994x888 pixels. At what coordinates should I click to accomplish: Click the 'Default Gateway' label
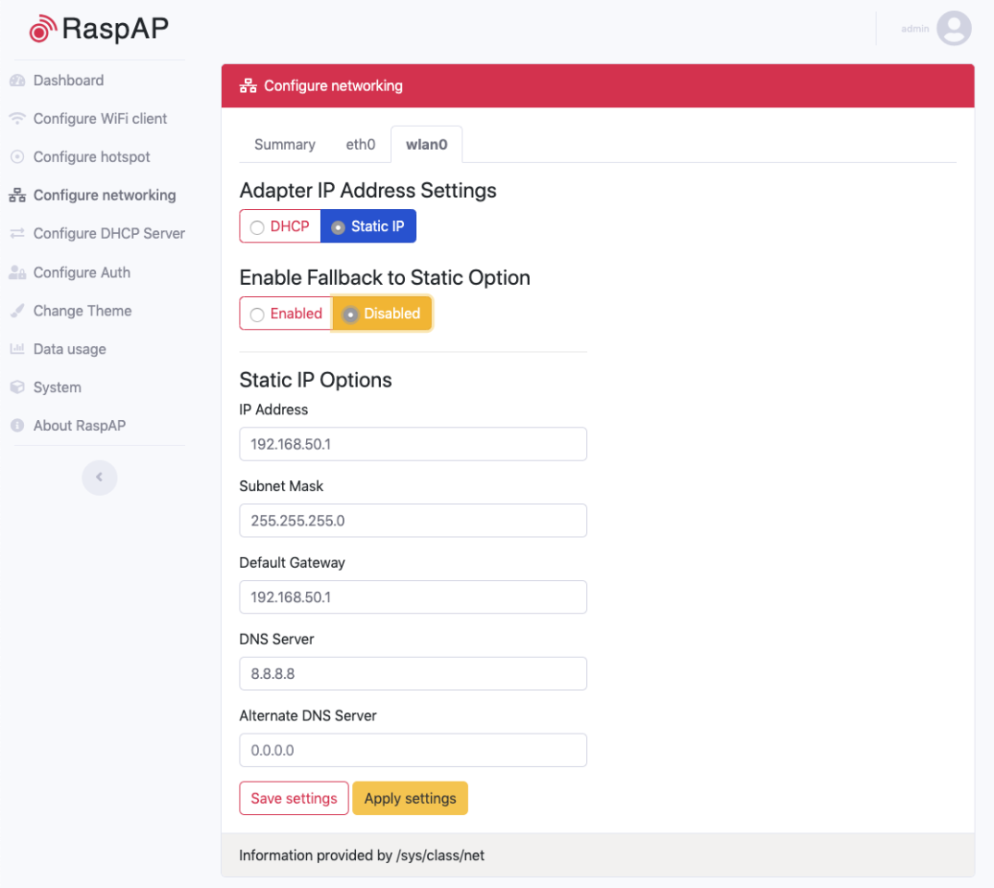point(292,562)
